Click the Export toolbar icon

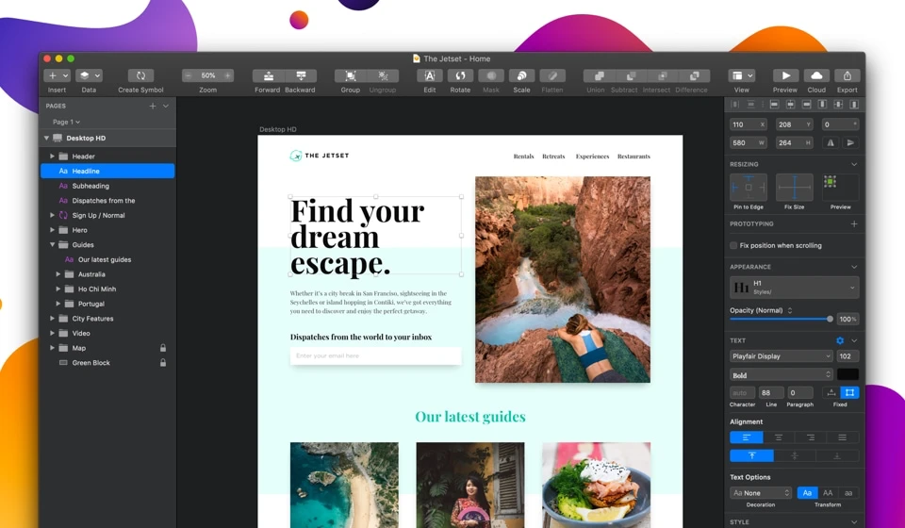pyautogui.click(x=847, y=75)
